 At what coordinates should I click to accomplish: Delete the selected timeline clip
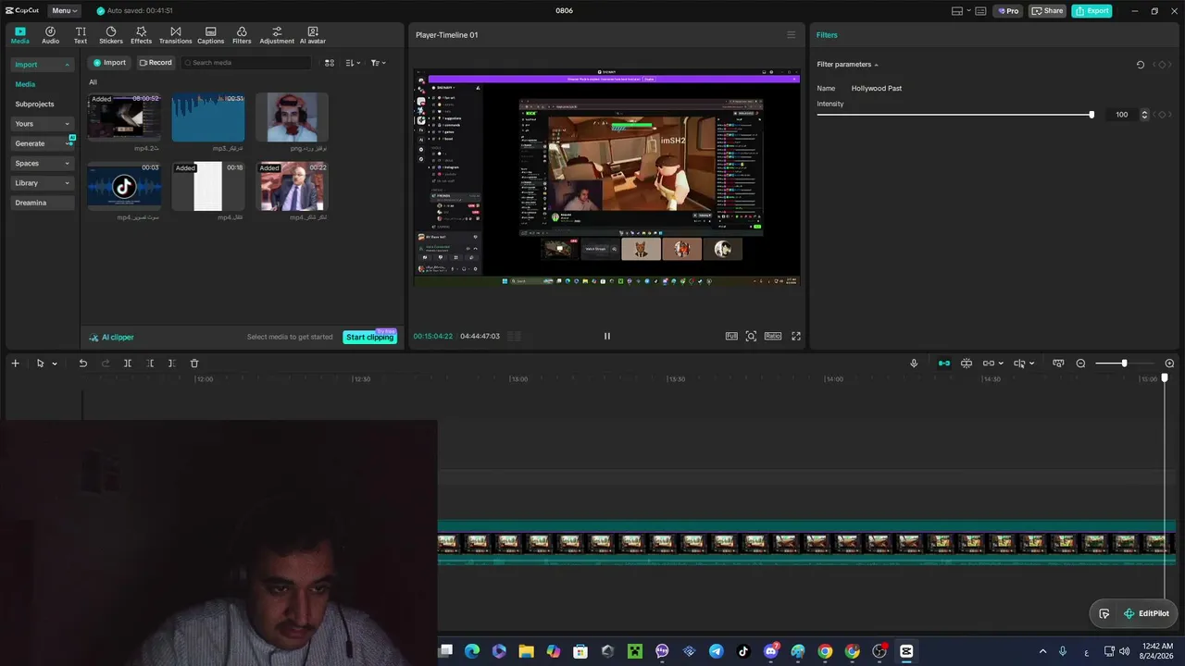pyautogui.click(x=194, y=364)
